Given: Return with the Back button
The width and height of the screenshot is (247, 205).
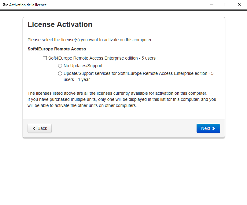Looking at the screenshot, I should (x=39, y=128).
